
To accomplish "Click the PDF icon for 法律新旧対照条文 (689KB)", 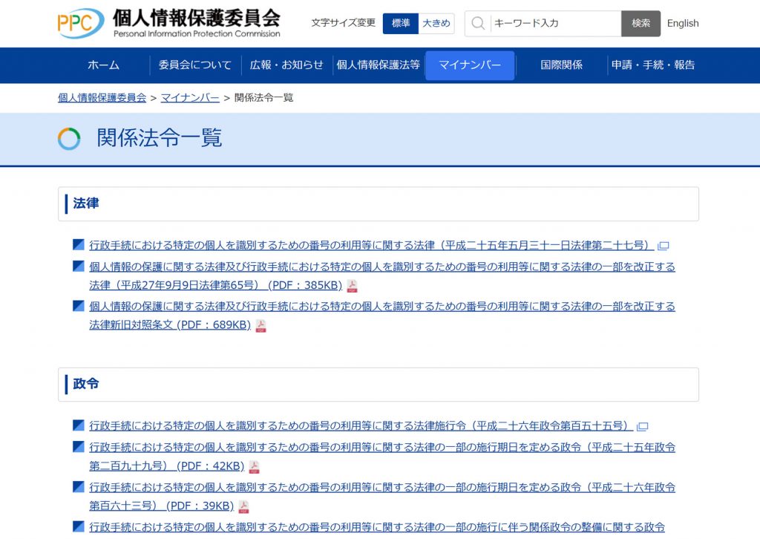I will point(261,324).
